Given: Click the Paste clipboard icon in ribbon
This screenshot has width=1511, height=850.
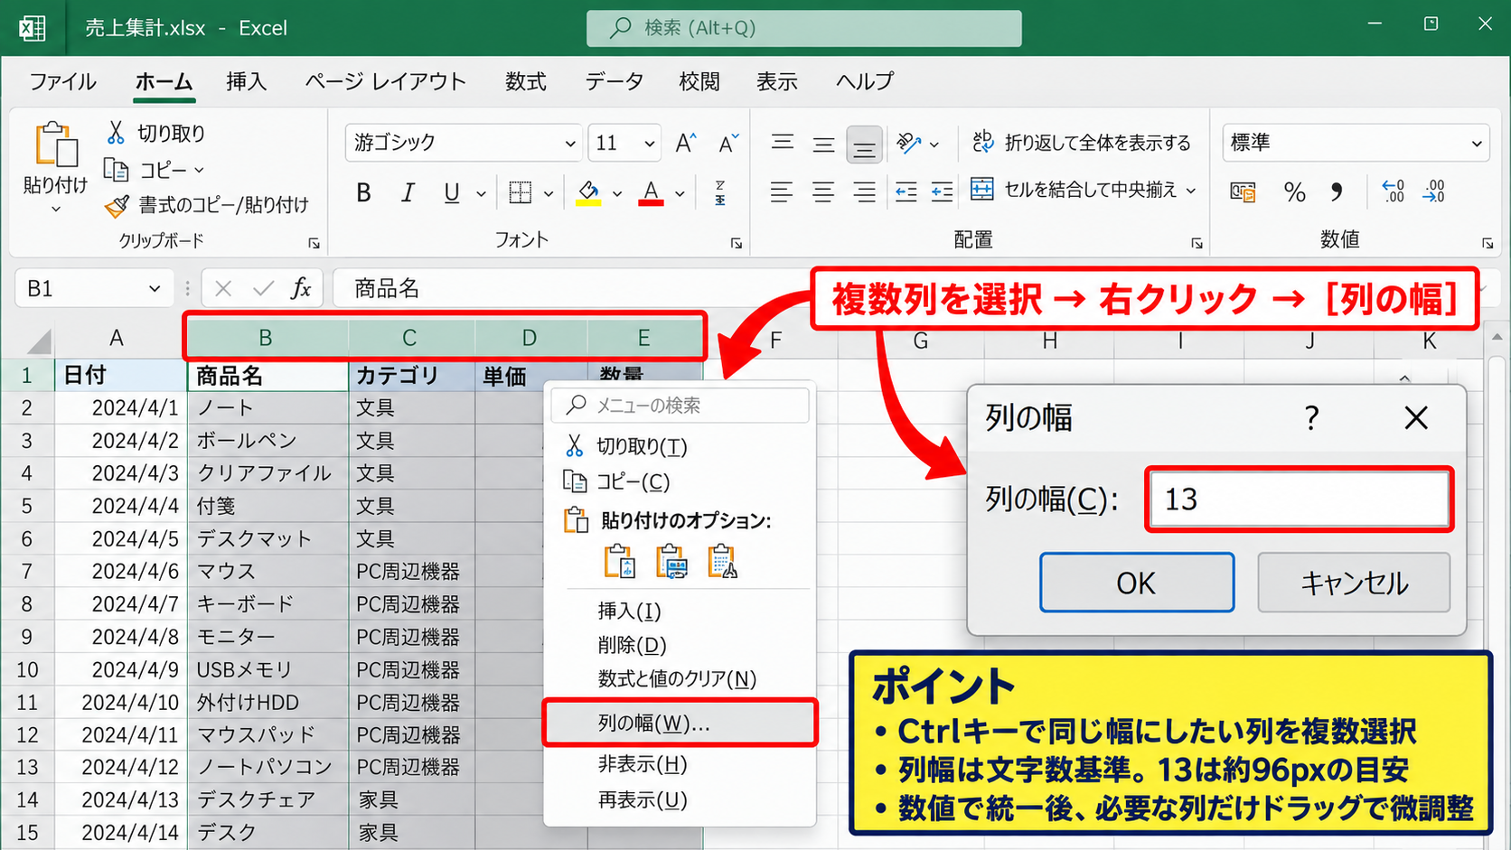Looking at the screenshot, I should (55, 145).
